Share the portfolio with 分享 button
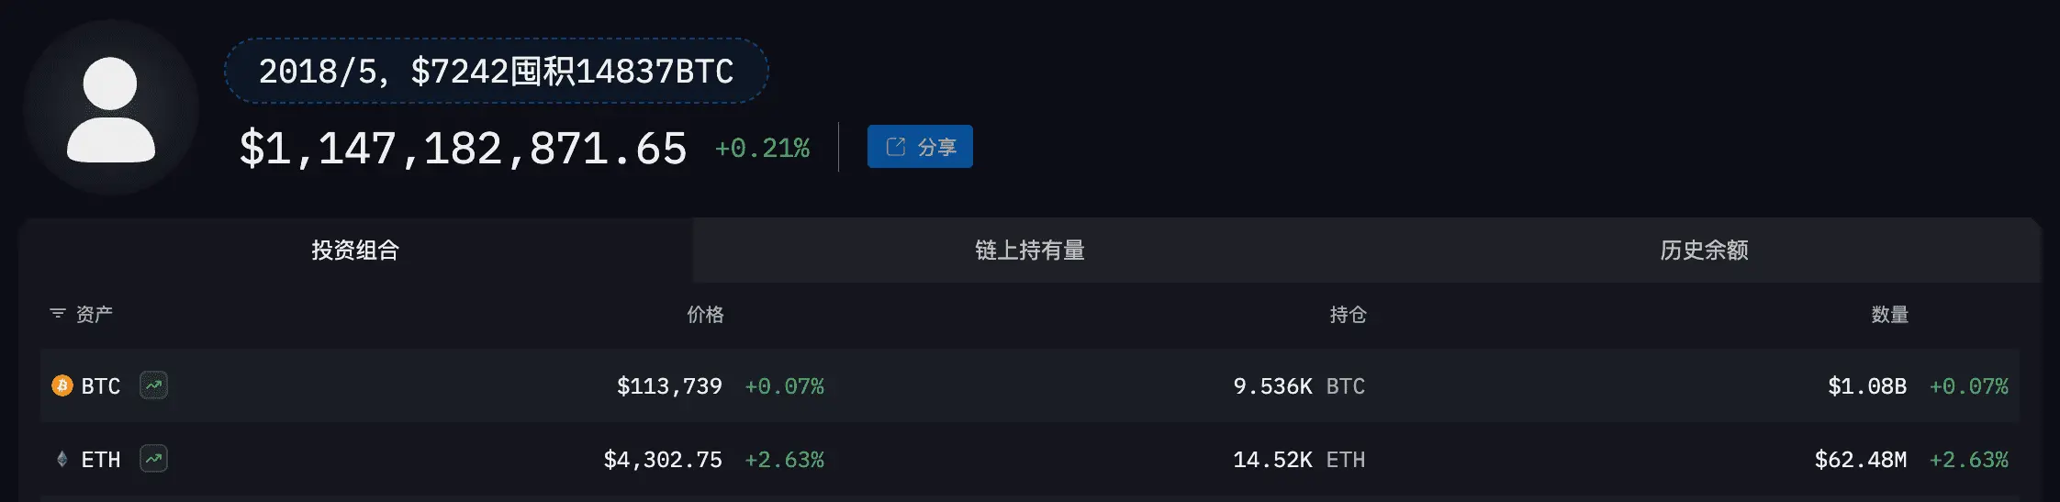Screen dimensions: 2060x502 (x=920, y=147)
